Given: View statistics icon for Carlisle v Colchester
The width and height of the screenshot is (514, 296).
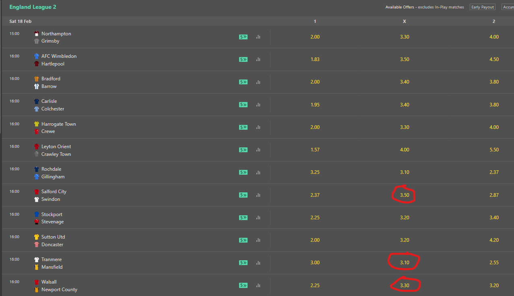Looking at the screenshot, I should (x=258, y=104).
